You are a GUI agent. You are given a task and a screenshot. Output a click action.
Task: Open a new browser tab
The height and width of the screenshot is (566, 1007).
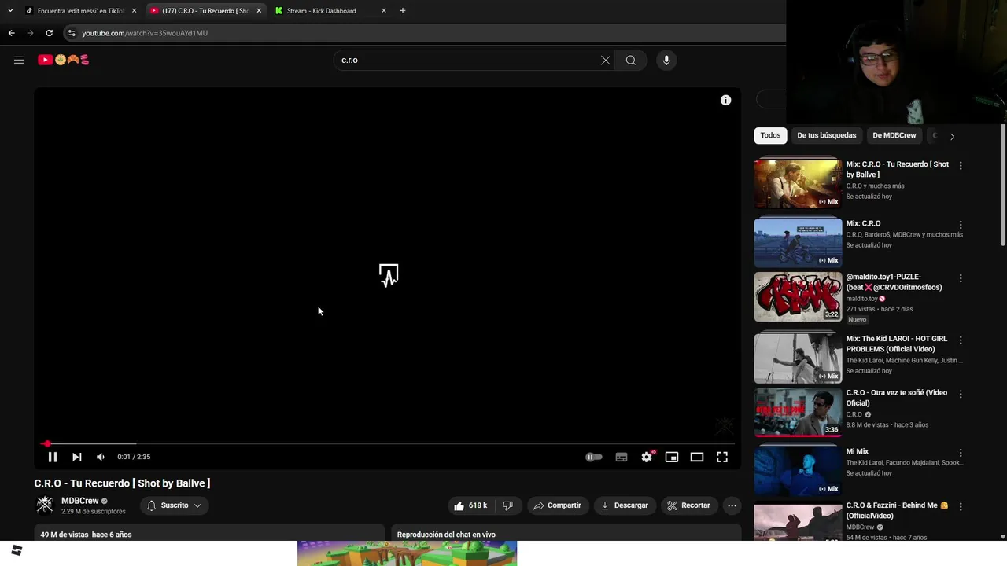(x=403, y=11)
